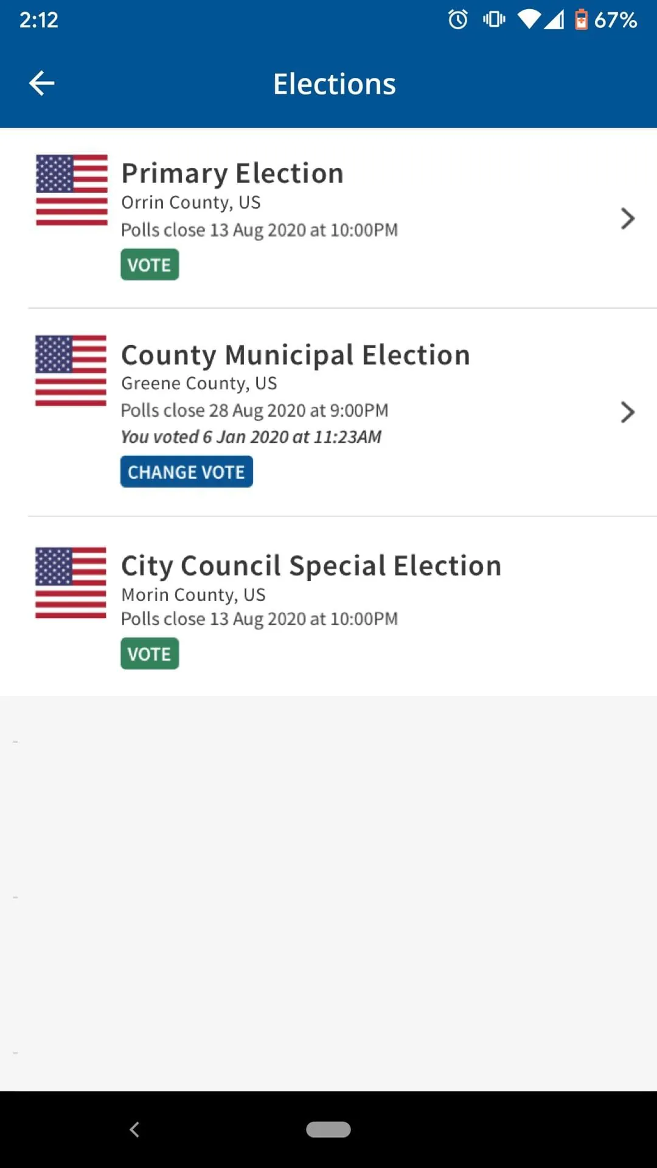This screenshot has width=657, height=1168.
Task: Select the Greene County polls close line
Action: 254,411
